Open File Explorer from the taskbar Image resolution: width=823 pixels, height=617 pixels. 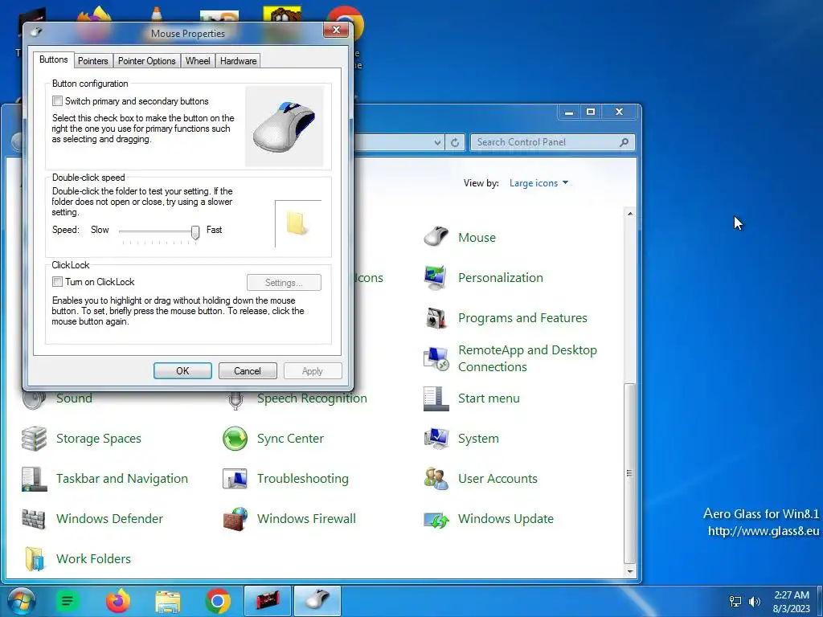click(x=168, y=601)
